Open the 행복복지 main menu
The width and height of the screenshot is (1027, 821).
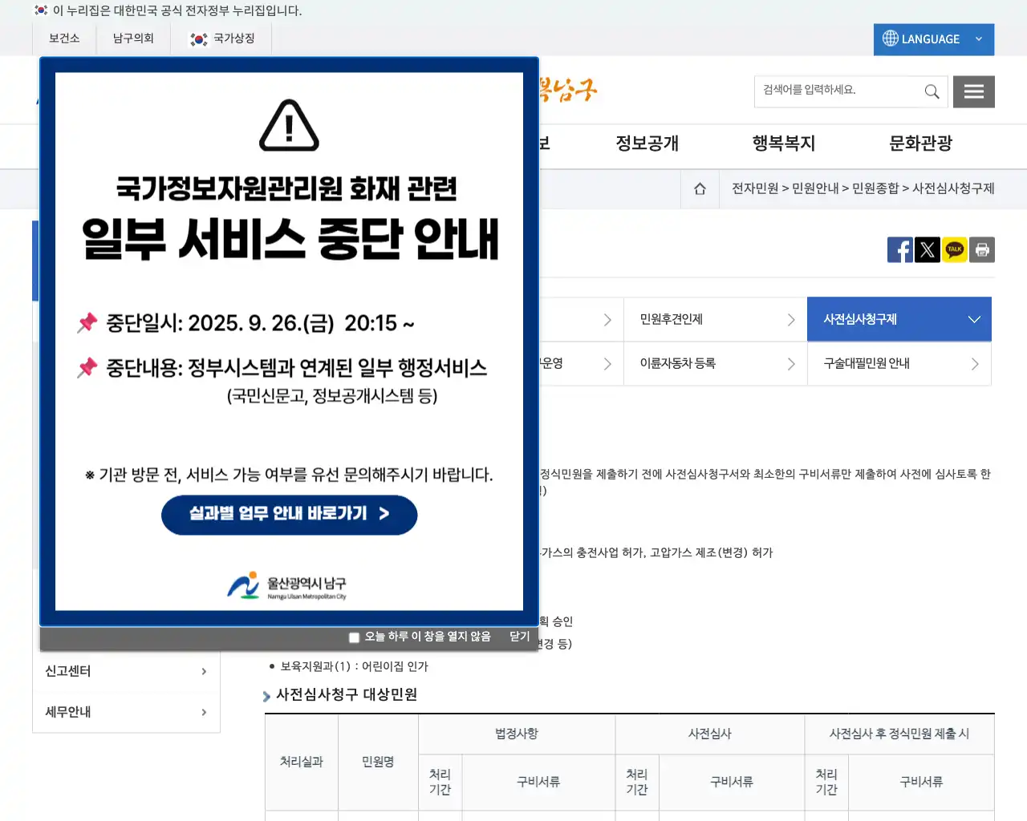[x=784, y=144]
